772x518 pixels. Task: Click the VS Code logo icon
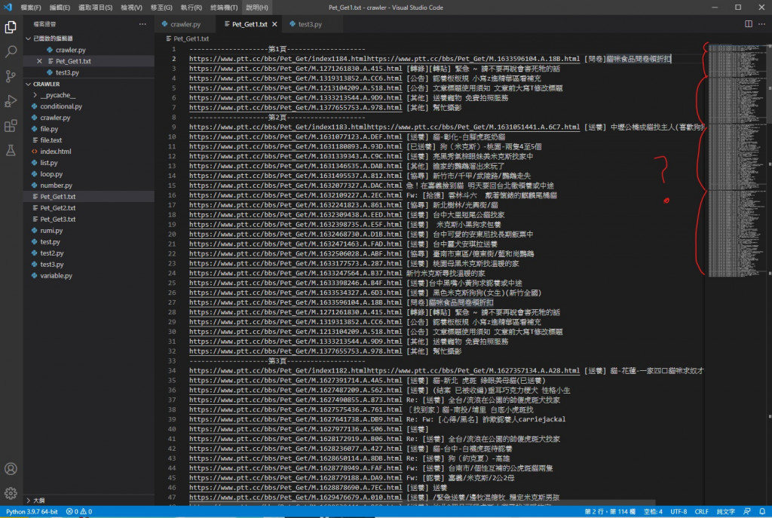pos(8,8)
